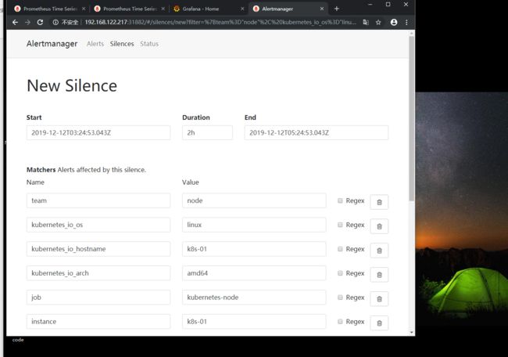Click the Alertmanager brand link
Screen dimensions: 508x357
coord(52,44)
